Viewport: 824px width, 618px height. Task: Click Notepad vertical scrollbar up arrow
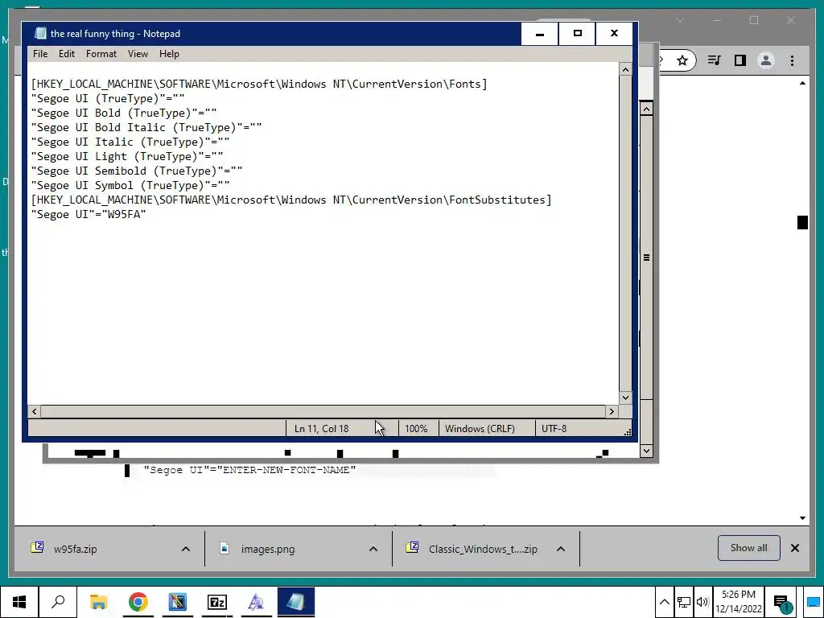point(625,69)
